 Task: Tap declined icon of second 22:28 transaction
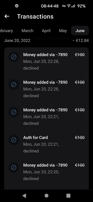[14, 85]
